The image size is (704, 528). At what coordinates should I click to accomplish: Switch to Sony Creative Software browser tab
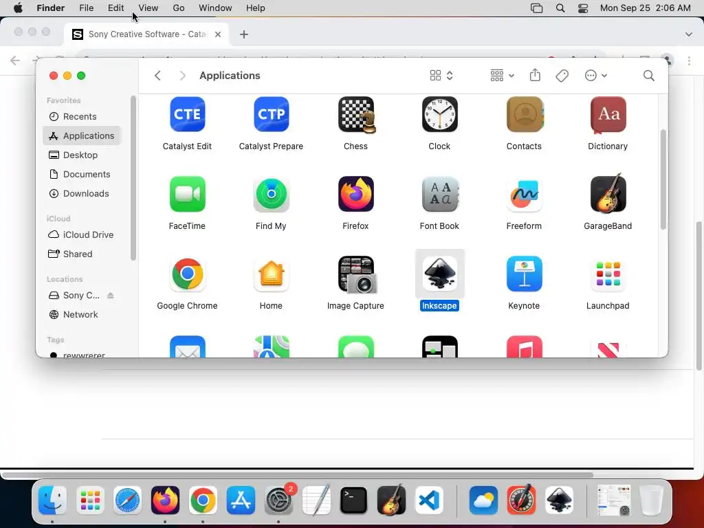coord(147,34)
